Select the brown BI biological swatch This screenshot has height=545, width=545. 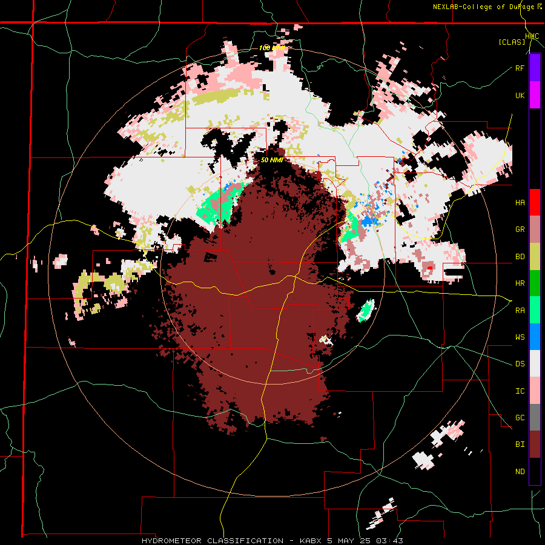point(535,444)
